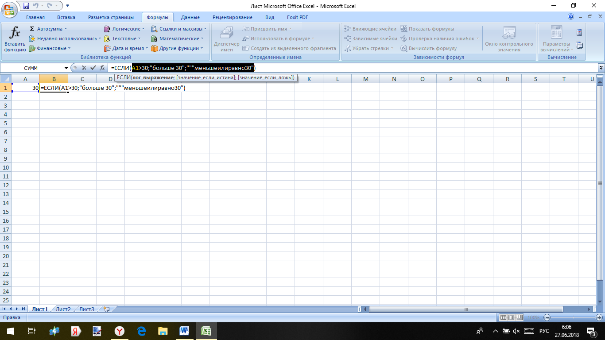Image resolution: width=605 pixels, height=340 pixels.
Task: Confirm formula with checkmark icon
Action: tap(93, 68)
